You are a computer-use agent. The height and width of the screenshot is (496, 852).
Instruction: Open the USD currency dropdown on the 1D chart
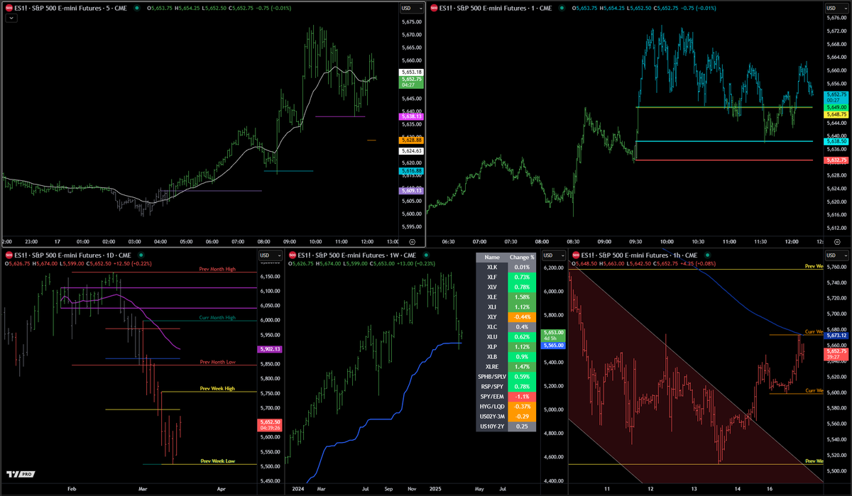point(270,255)
